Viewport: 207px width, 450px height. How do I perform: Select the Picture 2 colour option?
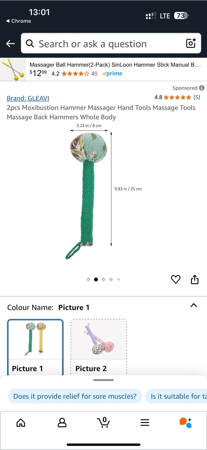(x=99, y=347)
